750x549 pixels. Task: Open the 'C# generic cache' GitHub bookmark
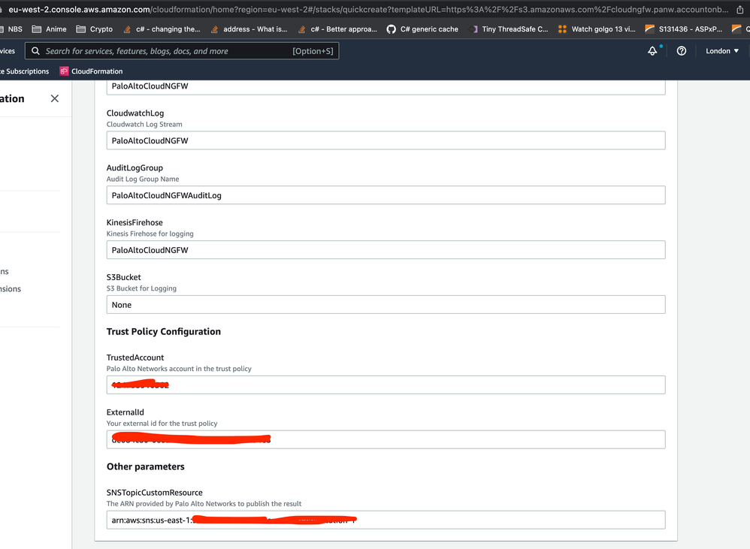click(422, 29)
